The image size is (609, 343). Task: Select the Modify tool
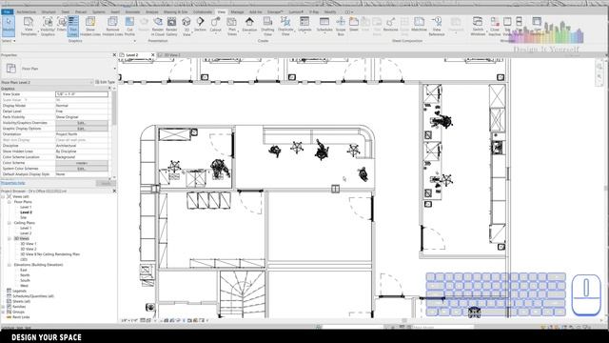pyautogui.click(x=9, y=26)
